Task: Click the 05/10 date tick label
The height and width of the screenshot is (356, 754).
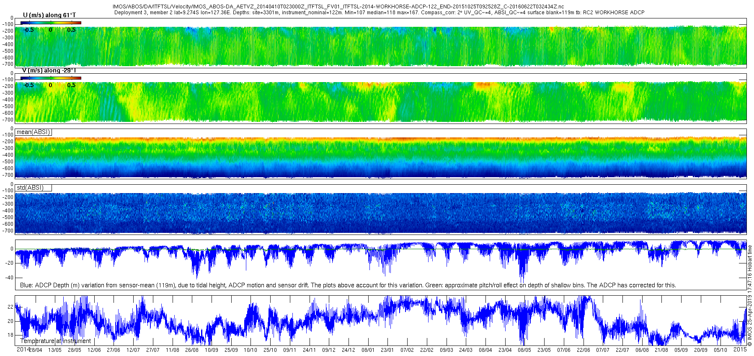Action: point(720,350)
